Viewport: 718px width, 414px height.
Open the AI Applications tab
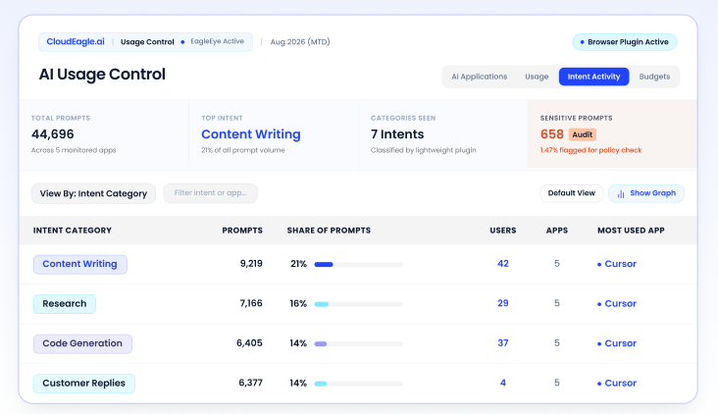point(479,77)
